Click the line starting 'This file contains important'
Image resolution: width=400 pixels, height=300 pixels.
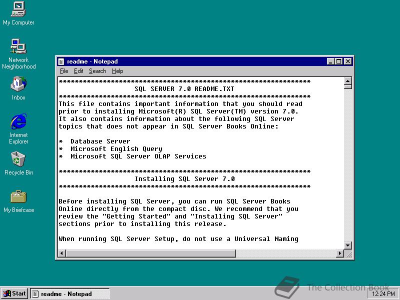[x=180, y=104]
